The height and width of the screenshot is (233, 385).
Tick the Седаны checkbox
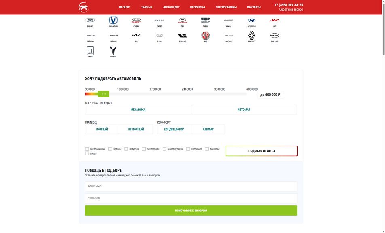coord(110,149)
